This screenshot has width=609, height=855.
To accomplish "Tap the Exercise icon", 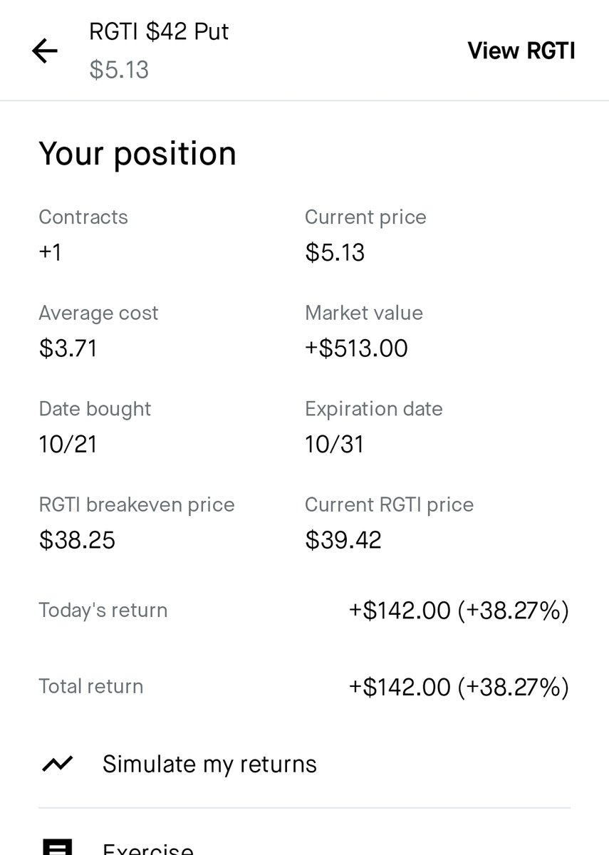I will tap(57, 846).
